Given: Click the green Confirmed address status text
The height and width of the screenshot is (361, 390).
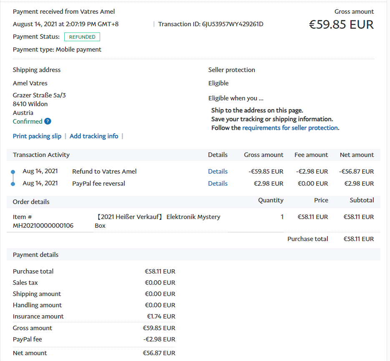Looking at the screenshot, I should [28, 122].
